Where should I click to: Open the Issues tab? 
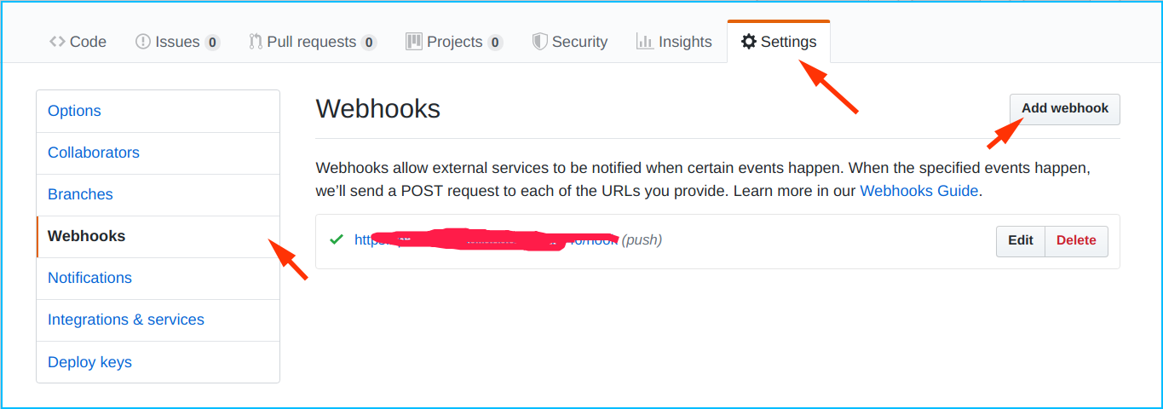(177, 42)
